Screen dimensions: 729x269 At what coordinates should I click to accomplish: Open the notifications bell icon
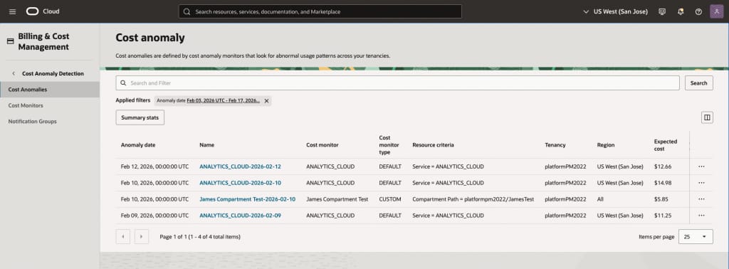(681, 11)
